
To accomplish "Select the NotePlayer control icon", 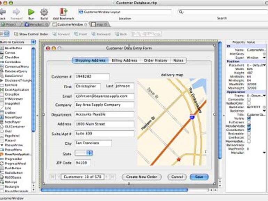I will tap(2, 122).
